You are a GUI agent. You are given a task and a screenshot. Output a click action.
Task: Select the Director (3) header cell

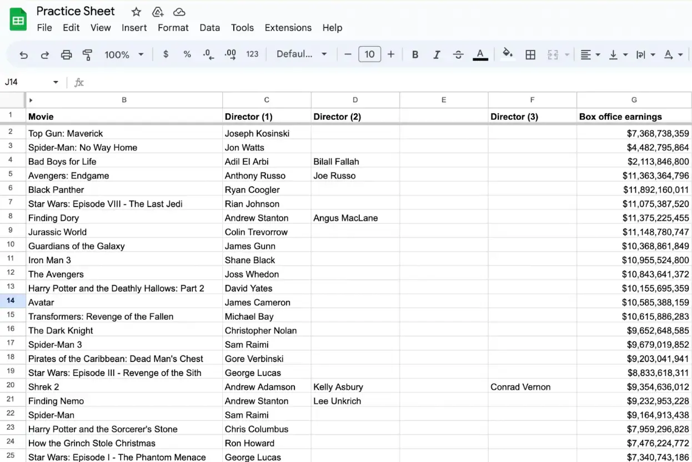(533, 117)
